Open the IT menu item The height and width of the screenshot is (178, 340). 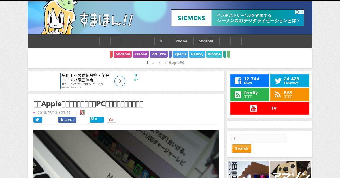[161, 41]
